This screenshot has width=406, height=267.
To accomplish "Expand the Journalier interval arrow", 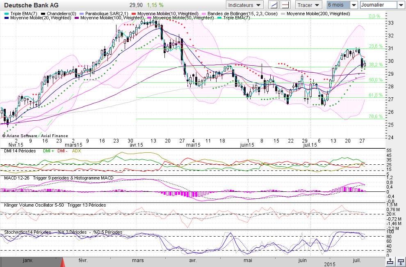I will (x=401, y=5).
